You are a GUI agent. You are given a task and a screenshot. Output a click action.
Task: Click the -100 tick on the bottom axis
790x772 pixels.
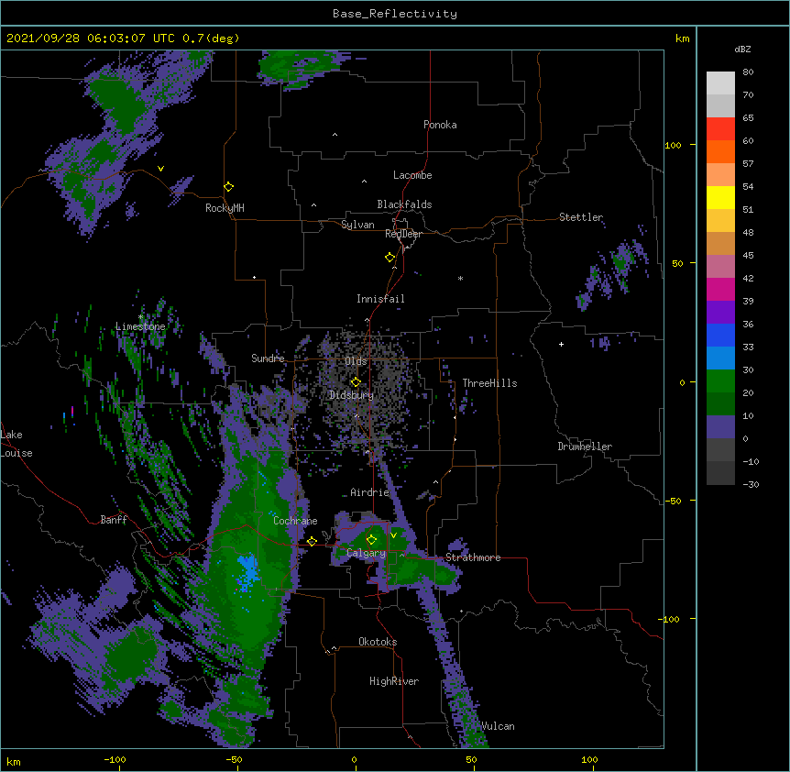coord(115,759)
